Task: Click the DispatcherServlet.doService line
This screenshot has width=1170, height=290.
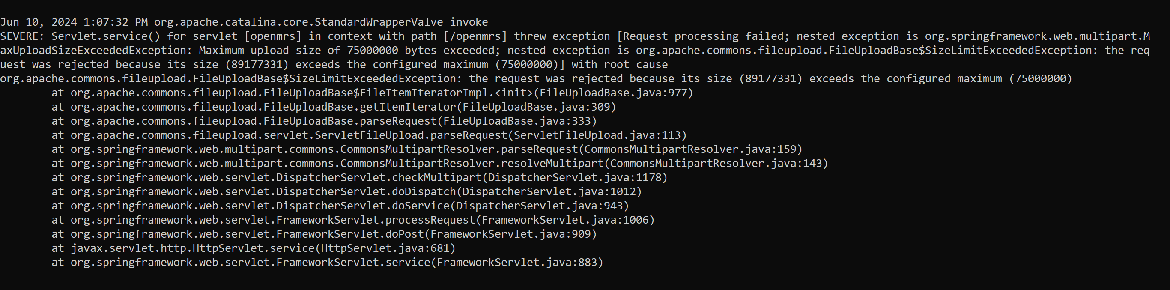Action: coord(340,206)
